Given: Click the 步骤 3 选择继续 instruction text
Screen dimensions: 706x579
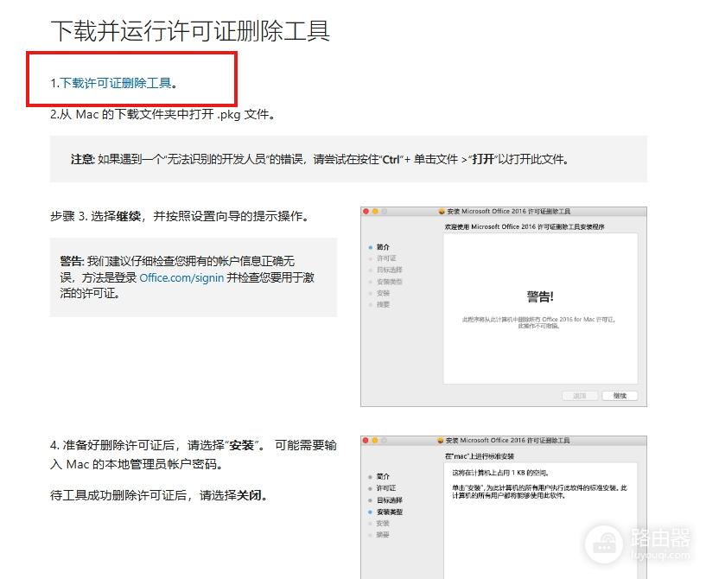Looking at the screenshot, I should point(180,216).
